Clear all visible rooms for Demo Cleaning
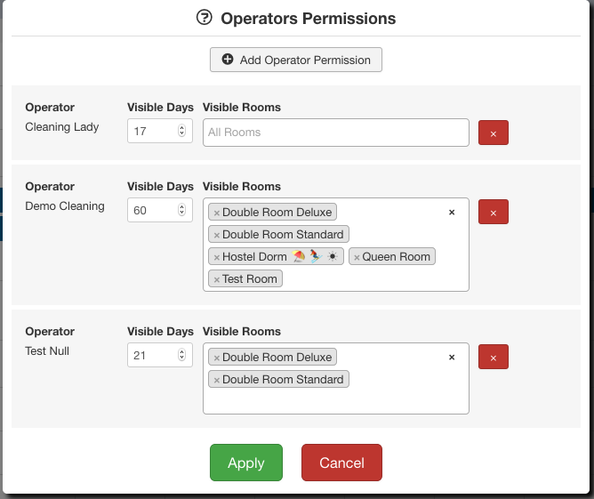 (x=452, y=213)
